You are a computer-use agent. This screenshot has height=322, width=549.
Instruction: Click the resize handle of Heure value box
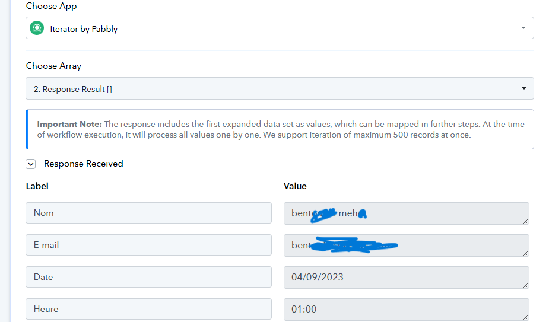(526, 317)
